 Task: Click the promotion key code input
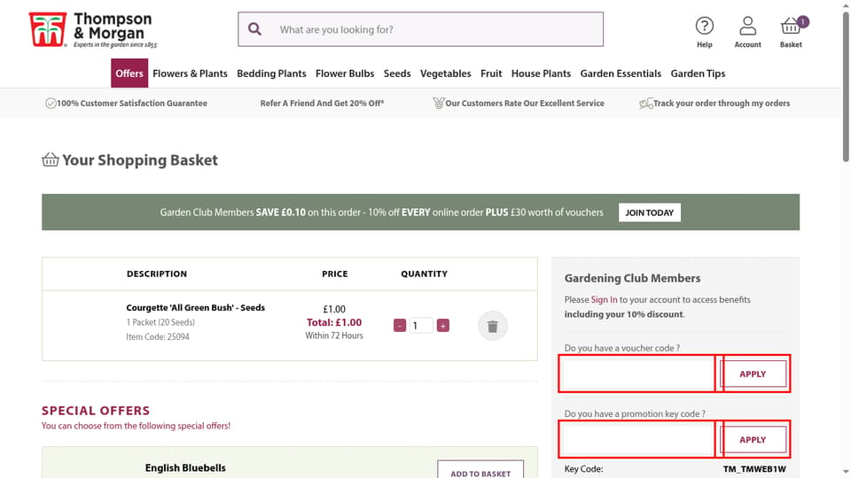pyautogui.click(x=637, y=440)
